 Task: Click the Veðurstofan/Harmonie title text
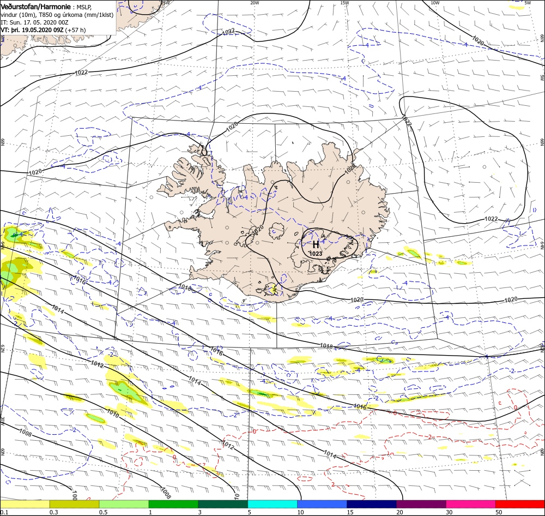pyautogui.click(x=36, y=7)
